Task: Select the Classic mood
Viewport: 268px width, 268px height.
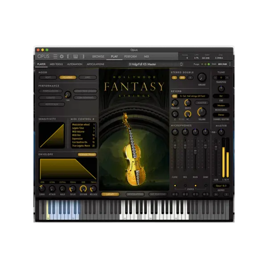Action: pos(68,77)
